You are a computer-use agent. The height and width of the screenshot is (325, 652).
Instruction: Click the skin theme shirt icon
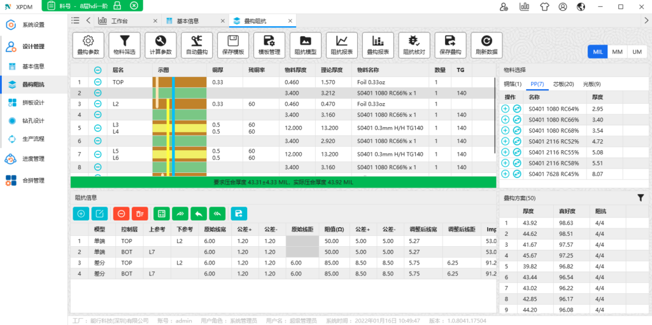544,7
